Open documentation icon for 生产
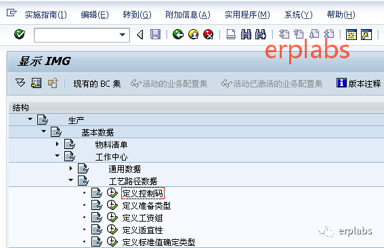The height and width of the screenshot is (248, 384). [x=43, y=119]
